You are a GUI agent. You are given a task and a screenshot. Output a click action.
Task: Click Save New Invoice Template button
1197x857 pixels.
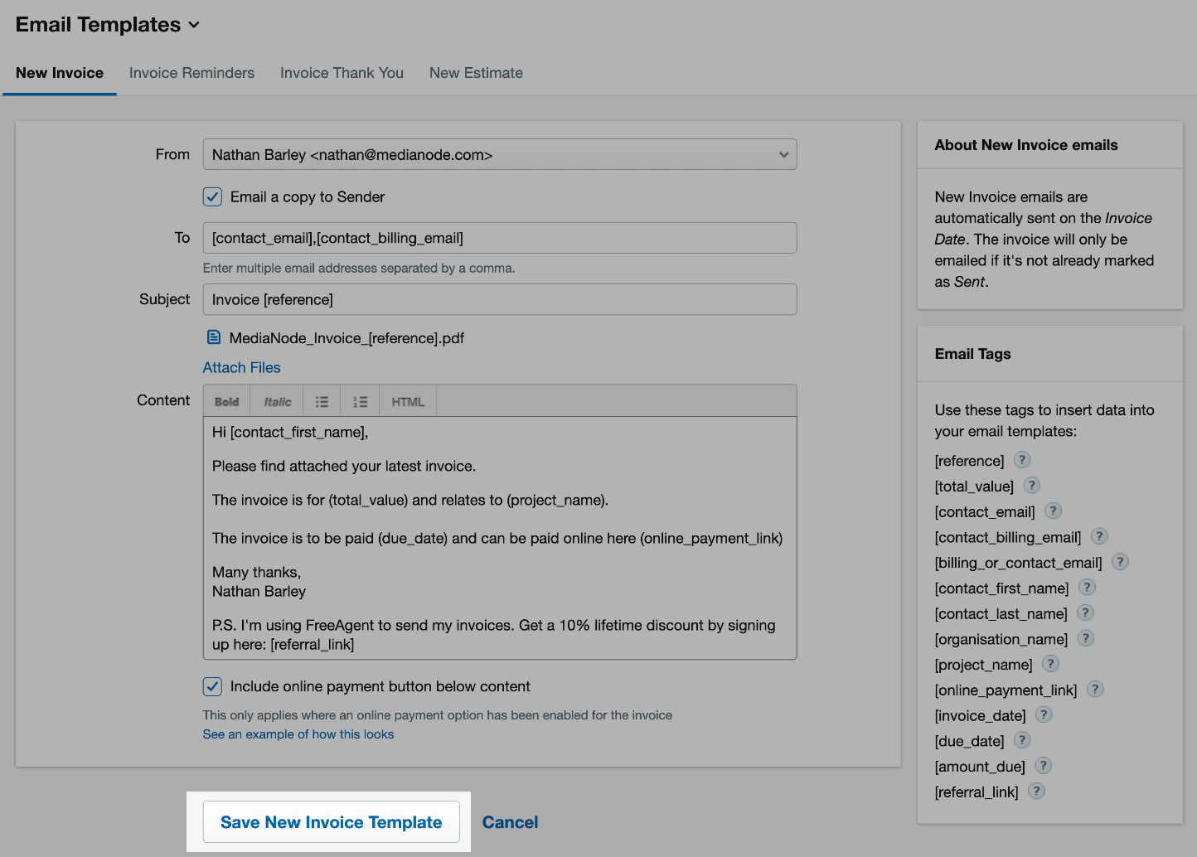point(331,822)
